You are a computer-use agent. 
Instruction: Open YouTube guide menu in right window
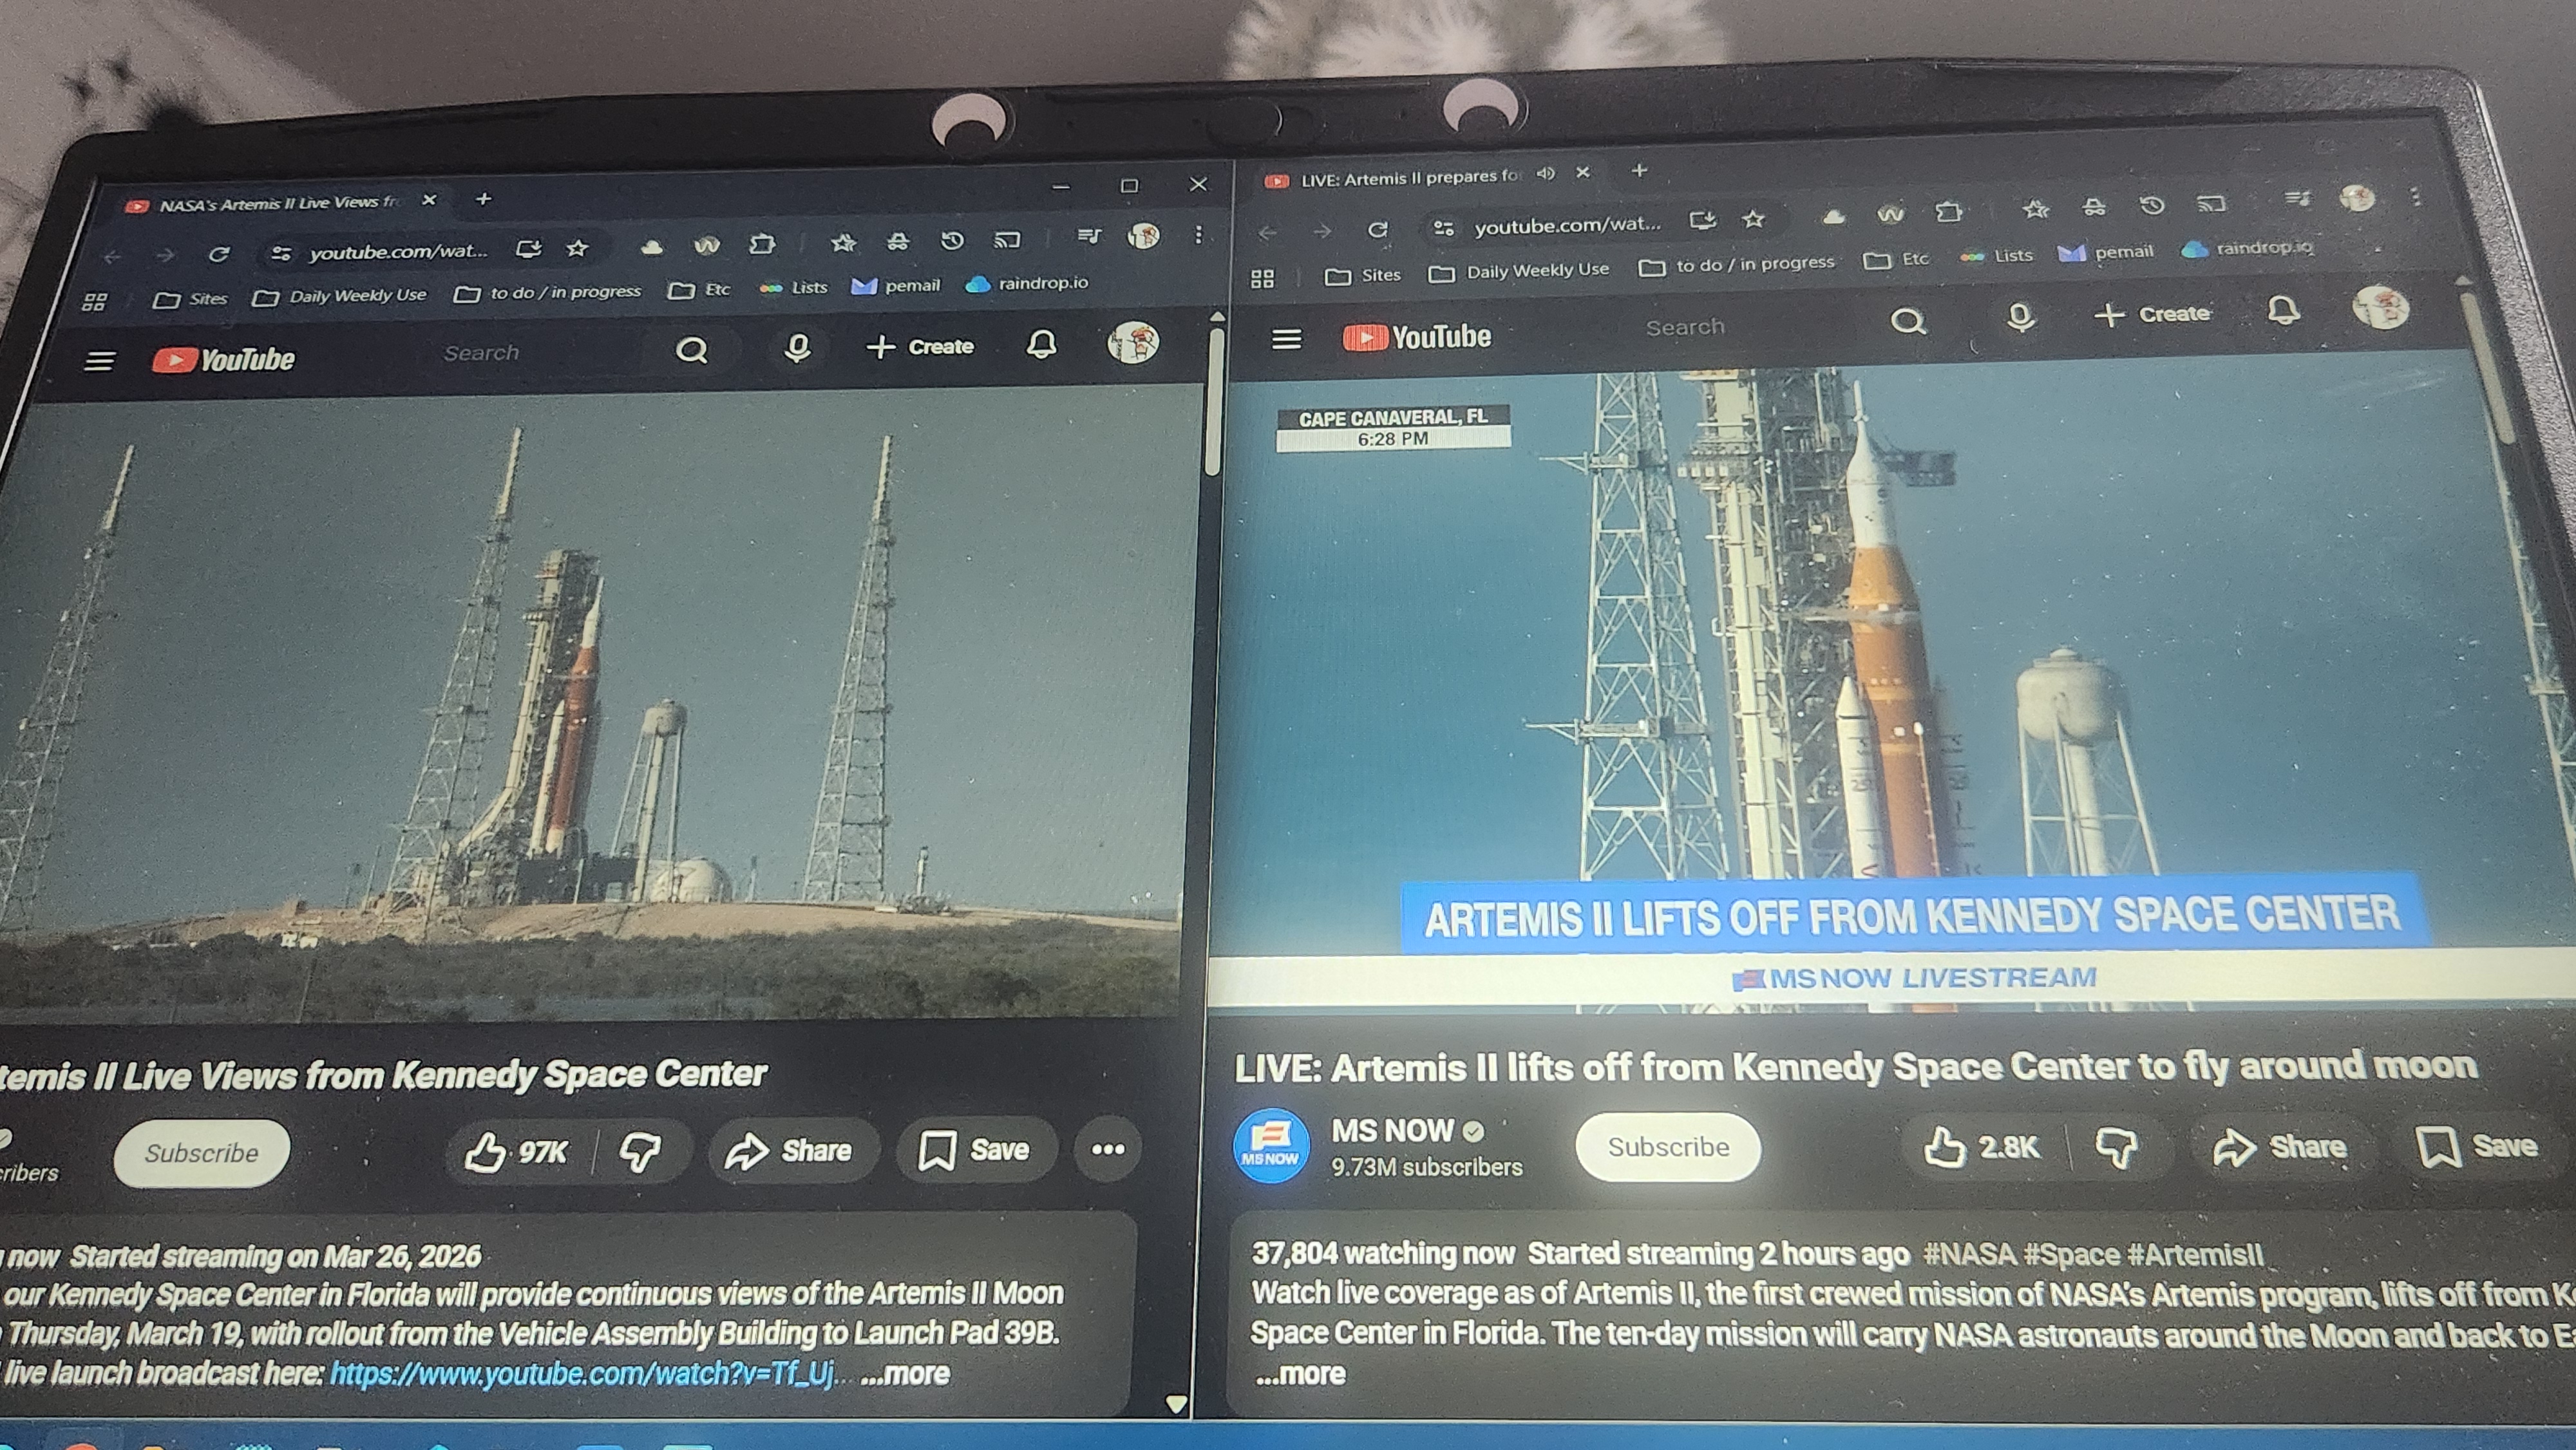1286,339
